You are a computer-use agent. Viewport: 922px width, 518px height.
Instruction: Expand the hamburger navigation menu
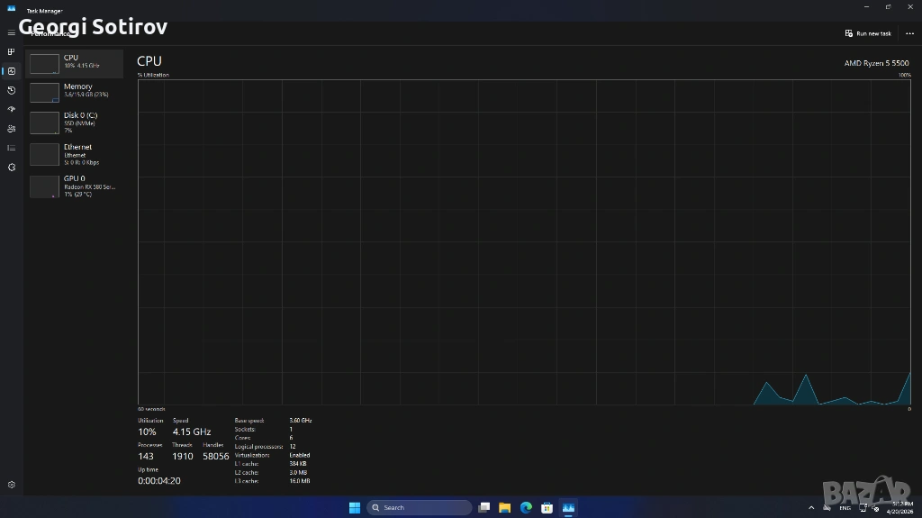point(11,33)
